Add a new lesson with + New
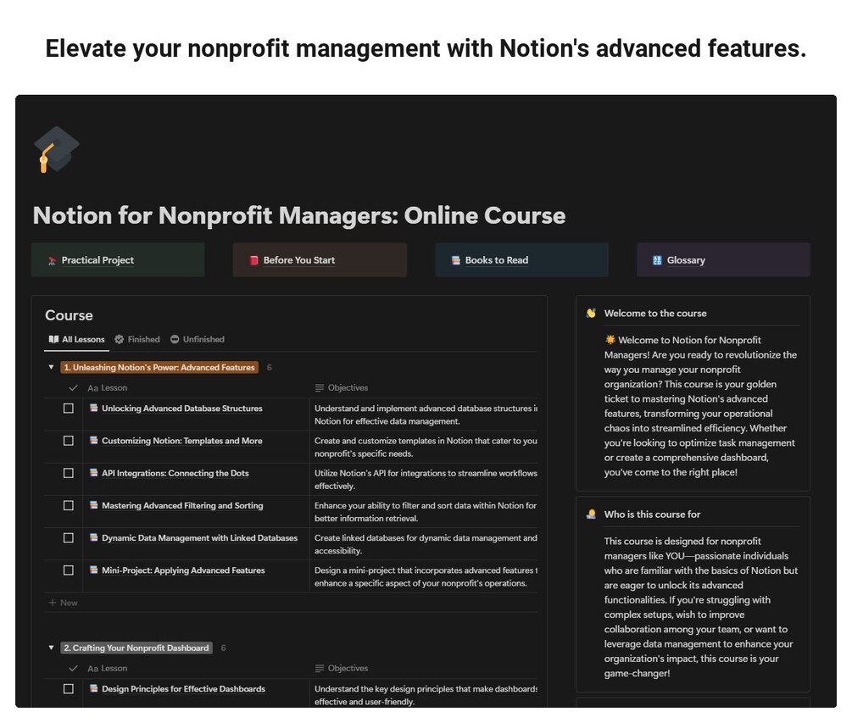This screenshot has height=723, width=852. pyautogui.click(x=63, y=603)
